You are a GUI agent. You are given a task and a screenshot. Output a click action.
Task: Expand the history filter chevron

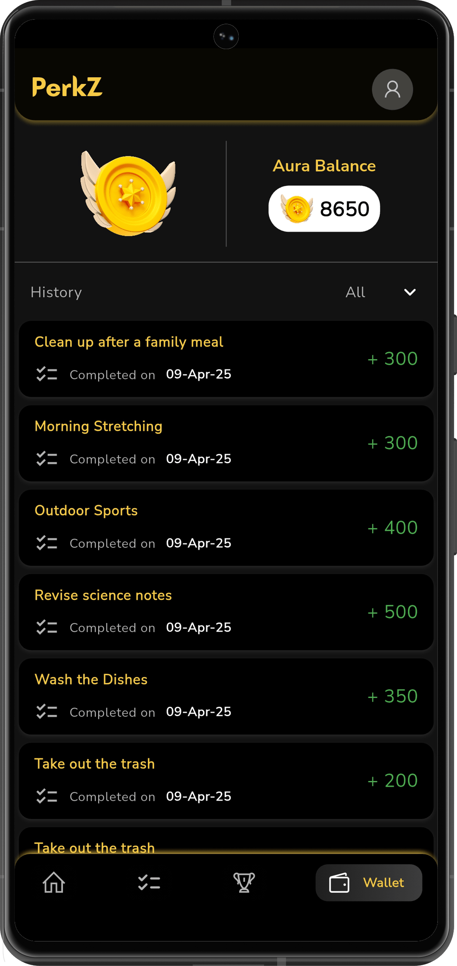point(410,292)
